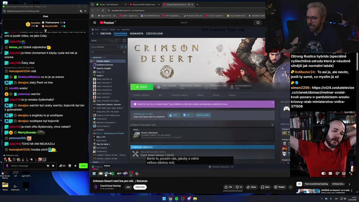Open File Explorer from the taskbar
This screenshot has height=202, width=359.
[195, 199]
